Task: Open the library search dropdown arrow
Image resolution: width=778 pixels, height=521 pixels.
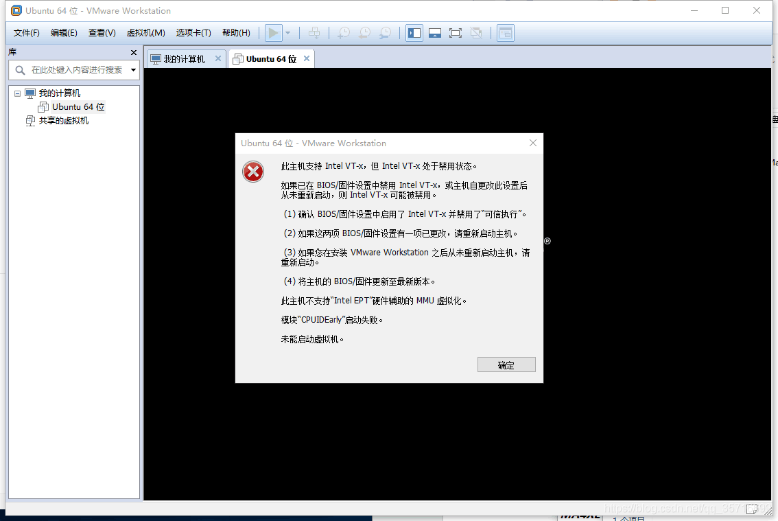Action: (133, 70)
